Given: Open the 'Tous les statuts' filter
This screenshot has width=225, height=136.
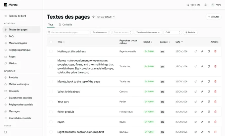Looking at the screenshot, I should click(x=101, y=33).
